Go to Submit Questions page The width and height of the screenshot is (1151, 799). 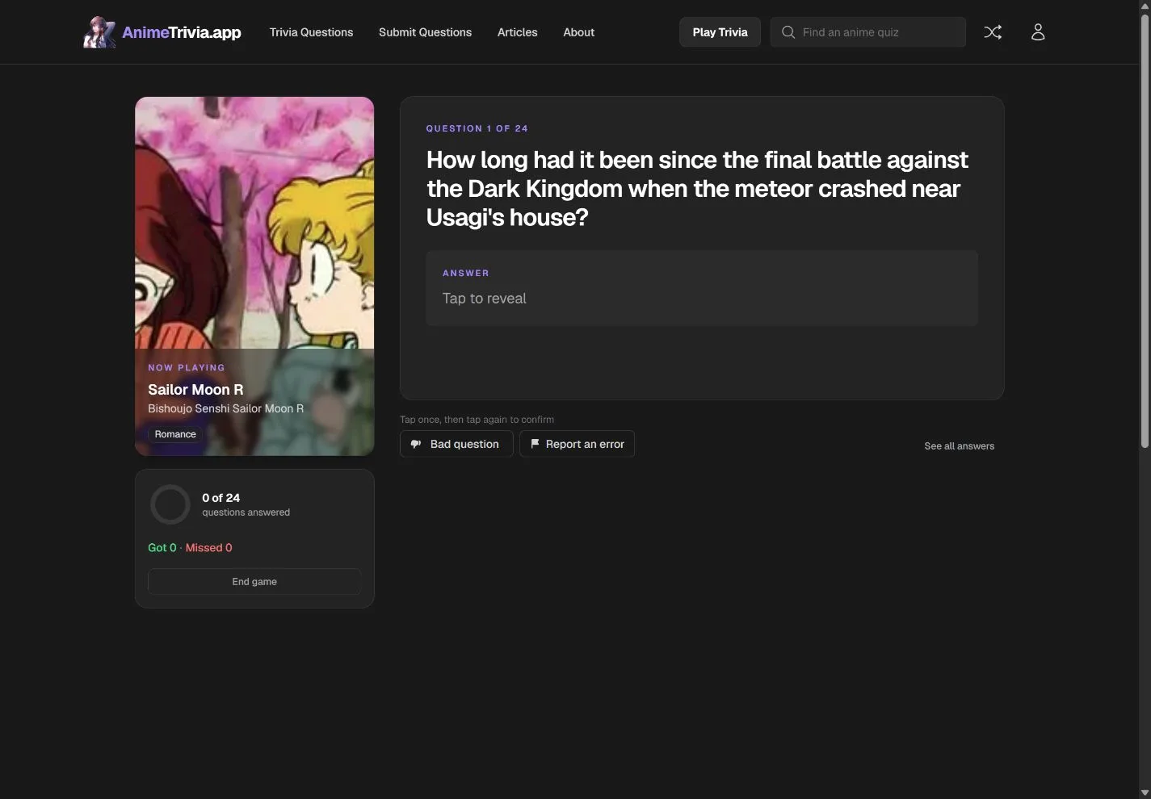425,32
